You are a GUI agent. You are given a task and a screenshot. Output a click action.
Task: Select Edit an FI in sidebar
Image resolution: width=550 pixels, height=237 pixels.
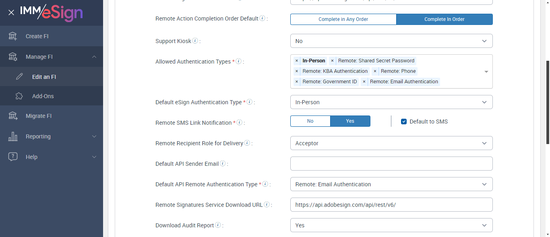tap(44, 77)
